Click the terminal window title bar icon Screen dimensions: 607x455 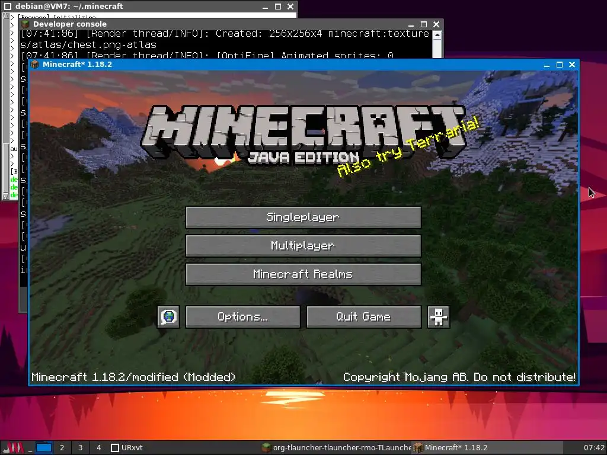(7, 6)
